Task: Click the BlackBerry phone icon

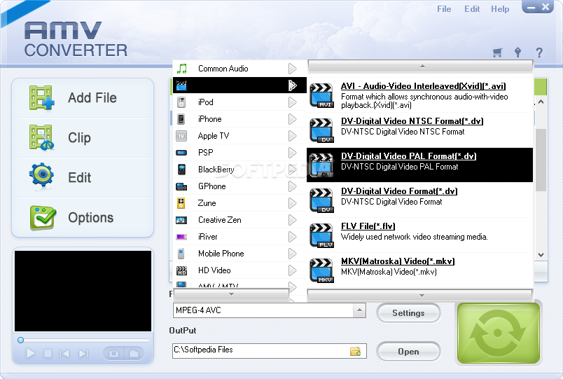Action: tap(181, 170)
